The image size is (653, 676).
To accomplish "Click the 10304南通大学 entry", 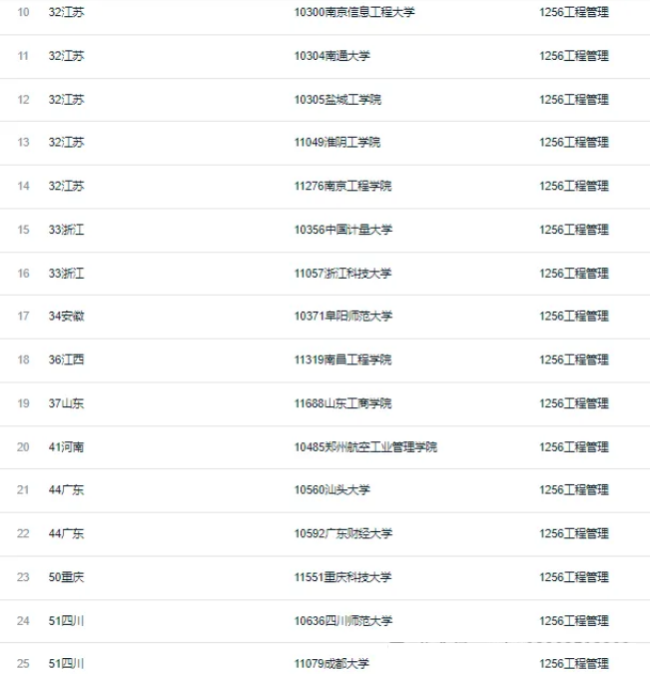I will coord(331,56).
